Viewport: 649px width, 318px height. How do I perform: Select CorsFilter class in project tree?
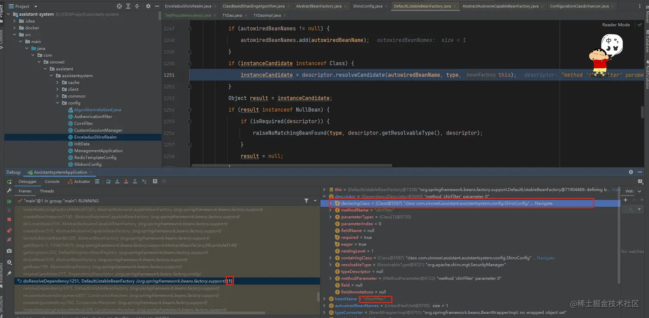(83, 123)
